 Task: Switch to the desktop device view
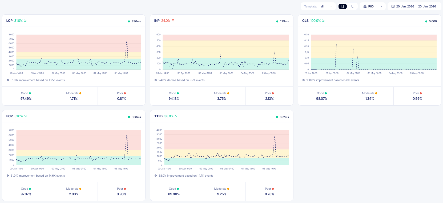[x=353, y=6]
